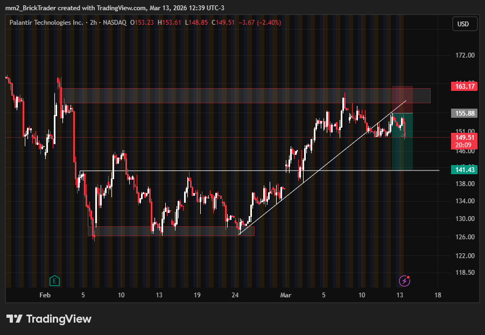
Task: Click the open value O153.23
Action: 142,23
